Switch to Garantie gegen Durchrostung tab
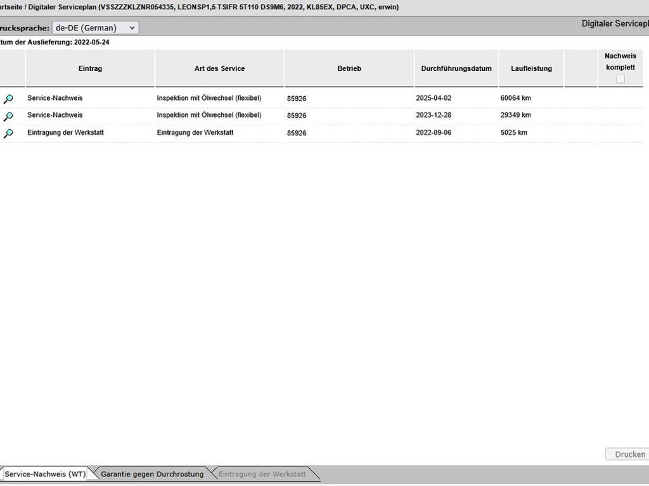The height and width of the screenshot is (486, 649). 152,474
